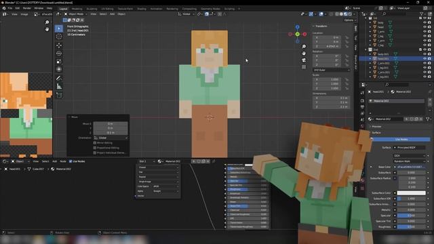Adjust the Specular slider in material
Image resolution: width=434 pixels, height=244 pixels.
[411, 216]
